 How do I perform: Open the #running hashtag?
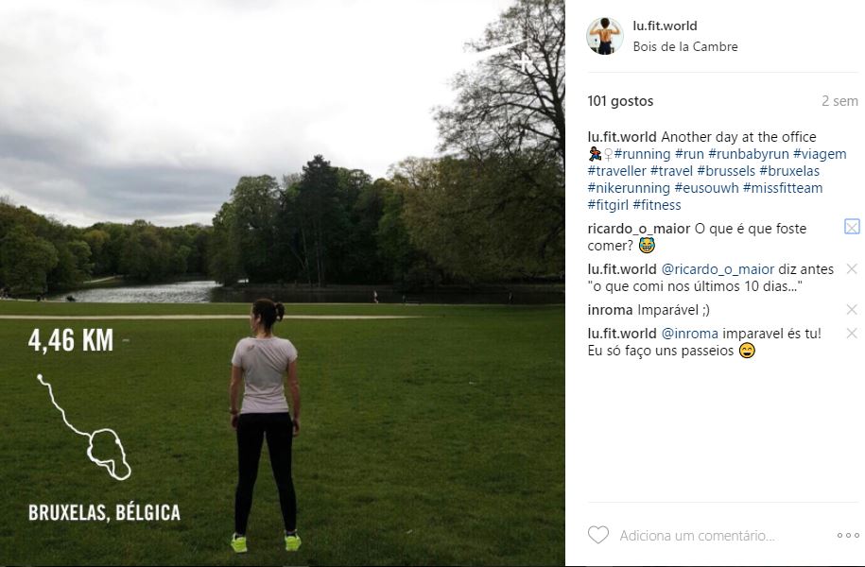(642, 154)
